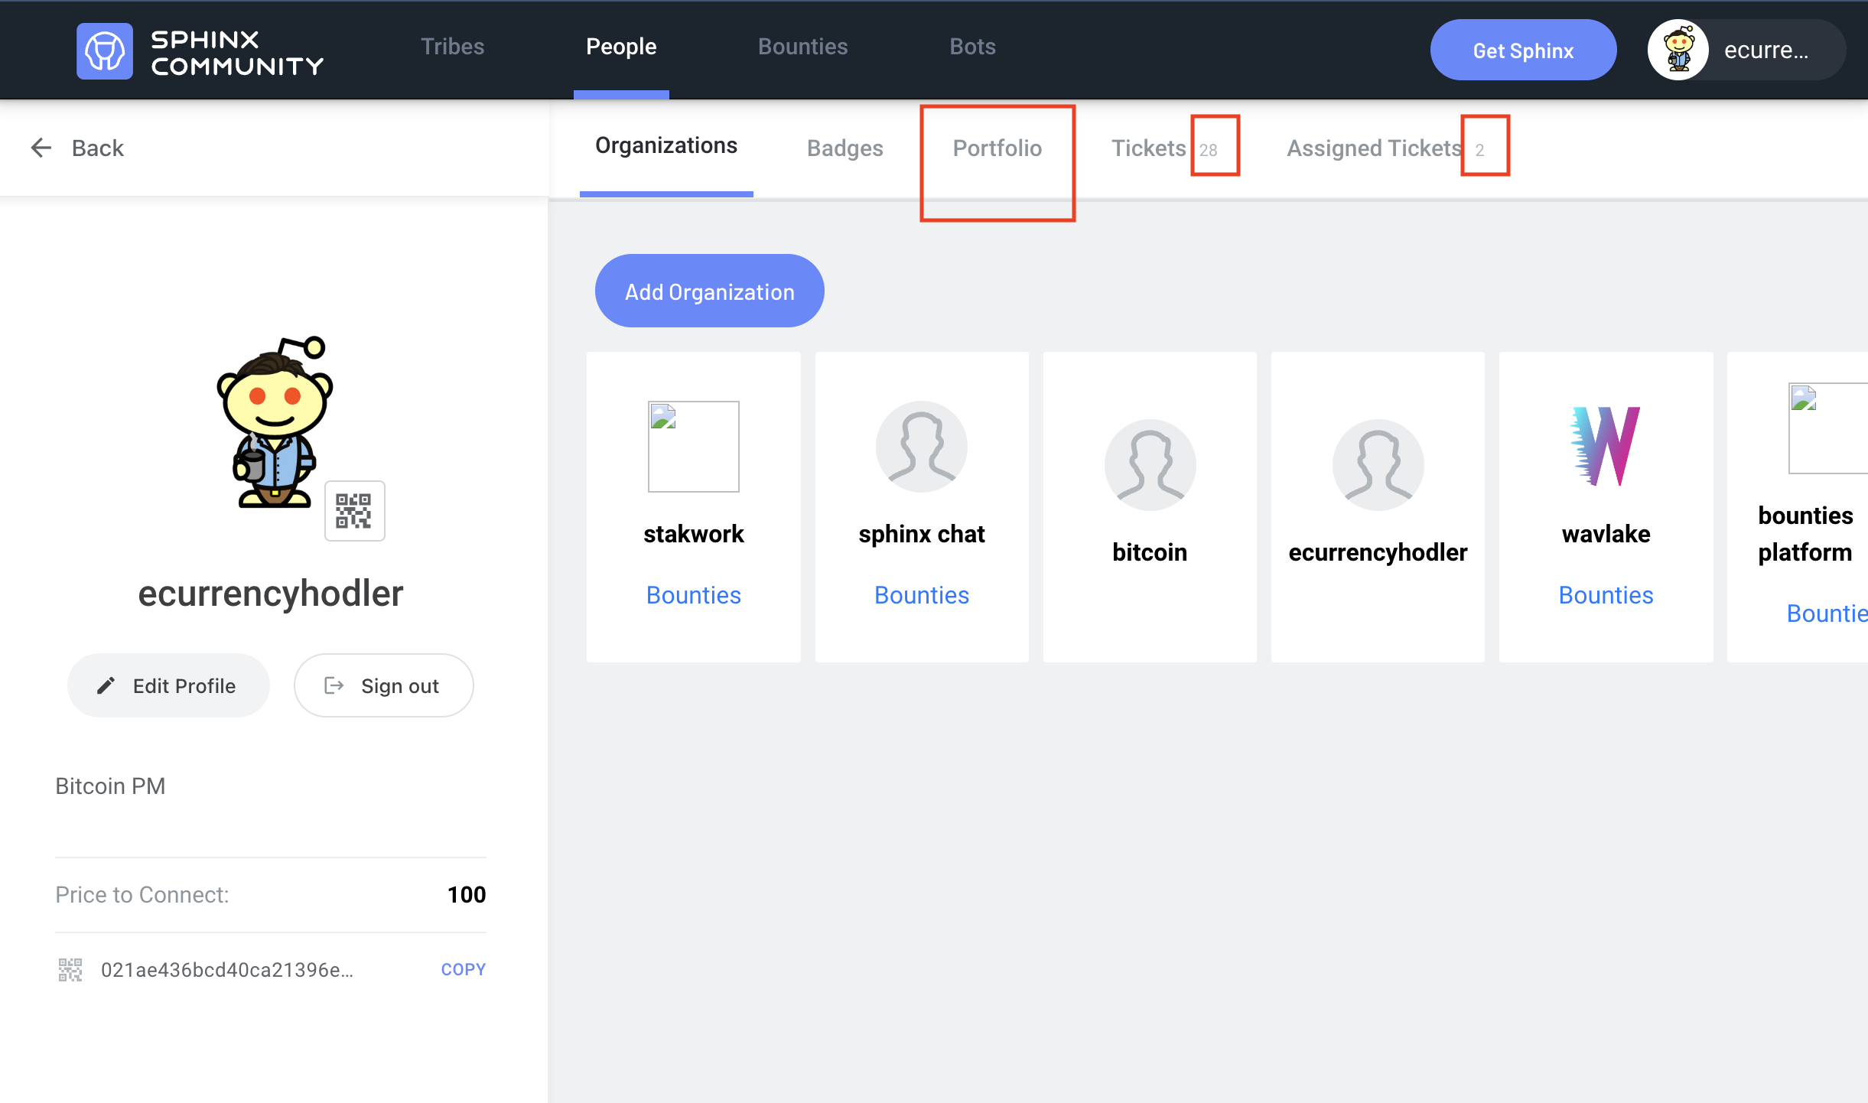The image size is (1868, 1103).
Task: Open Bounties under the stakwork organization
Action: click(x=693, y=594)
